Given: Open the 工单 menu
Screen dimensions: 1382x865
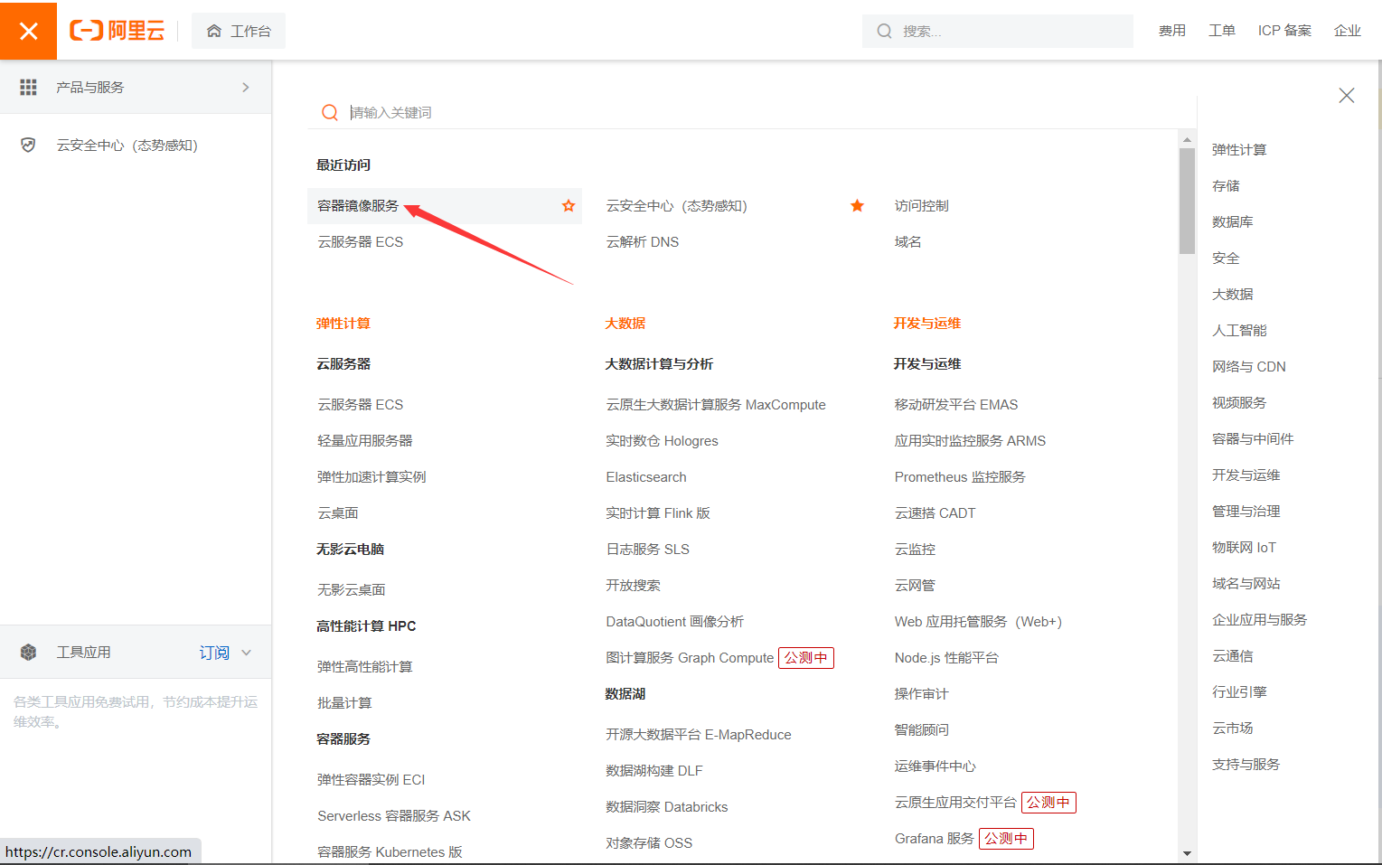Looking at the screenshot, I should 1221,31.
